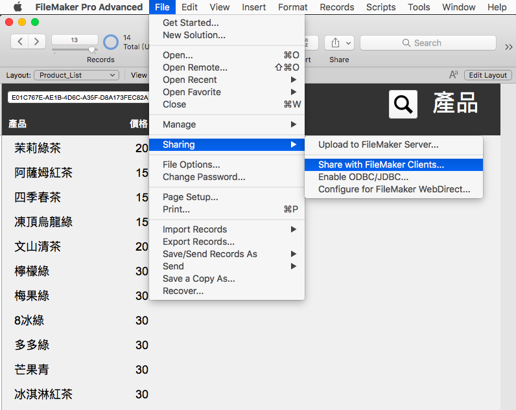516x410 pixels.
Task: Open the Apple menu
Action: 18,7
